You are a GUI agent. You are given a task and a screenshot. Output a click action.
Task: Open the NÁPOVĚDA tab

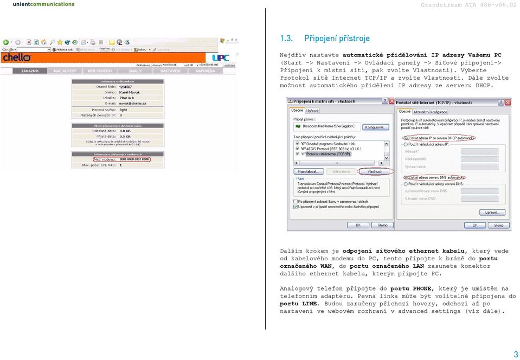coord(206,71)
